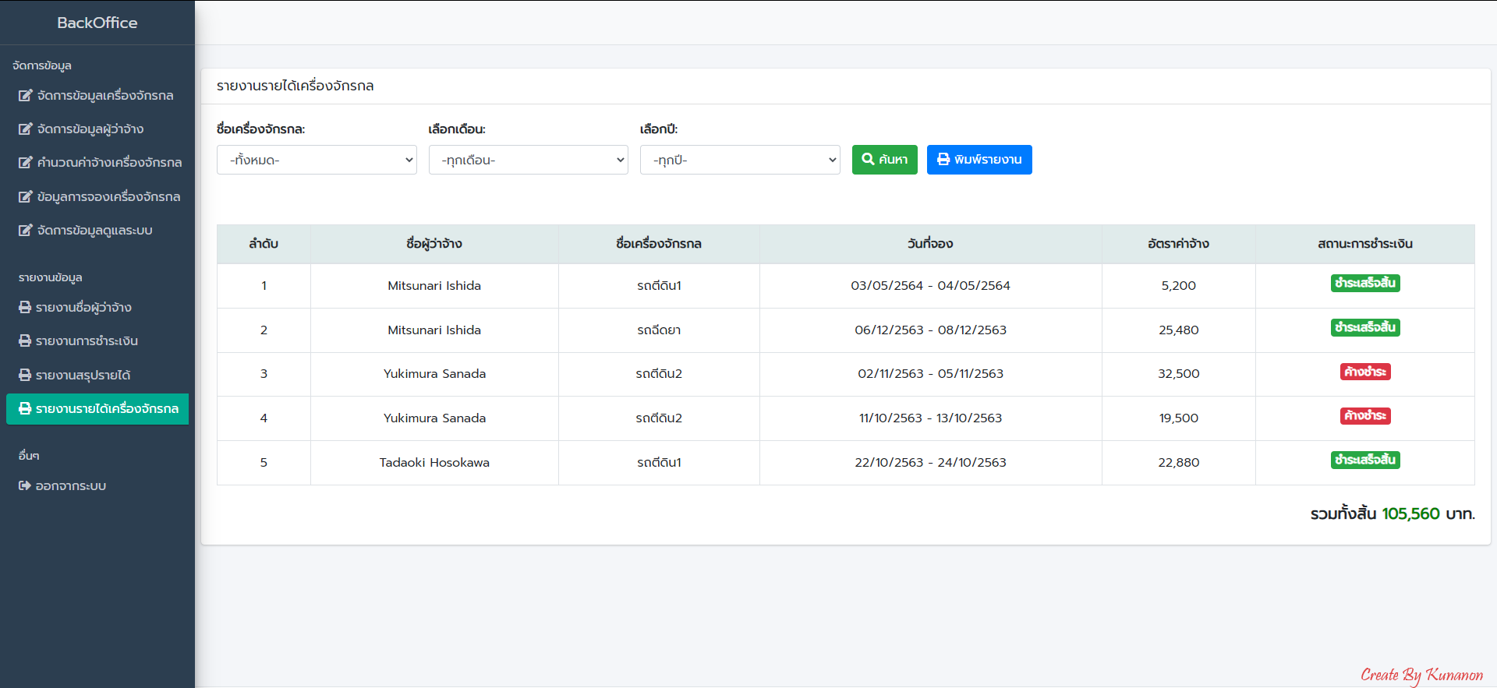This screenshot has width=1497, height=688.
Task: Click the logout arrow icon in sidebar
Action: (25, 486)
